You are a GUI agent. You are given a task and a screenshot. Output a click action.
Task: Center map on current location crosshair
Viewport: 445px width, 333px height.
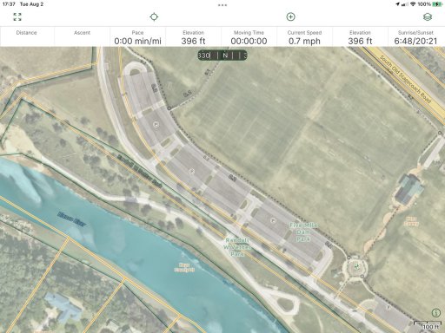(x=154, y=16)
